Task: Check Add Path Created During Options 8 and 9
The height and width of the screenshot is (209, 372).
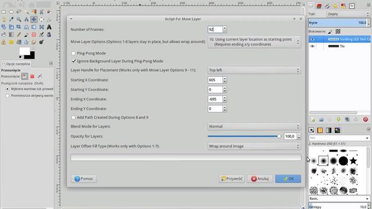Action: (73, 117)
